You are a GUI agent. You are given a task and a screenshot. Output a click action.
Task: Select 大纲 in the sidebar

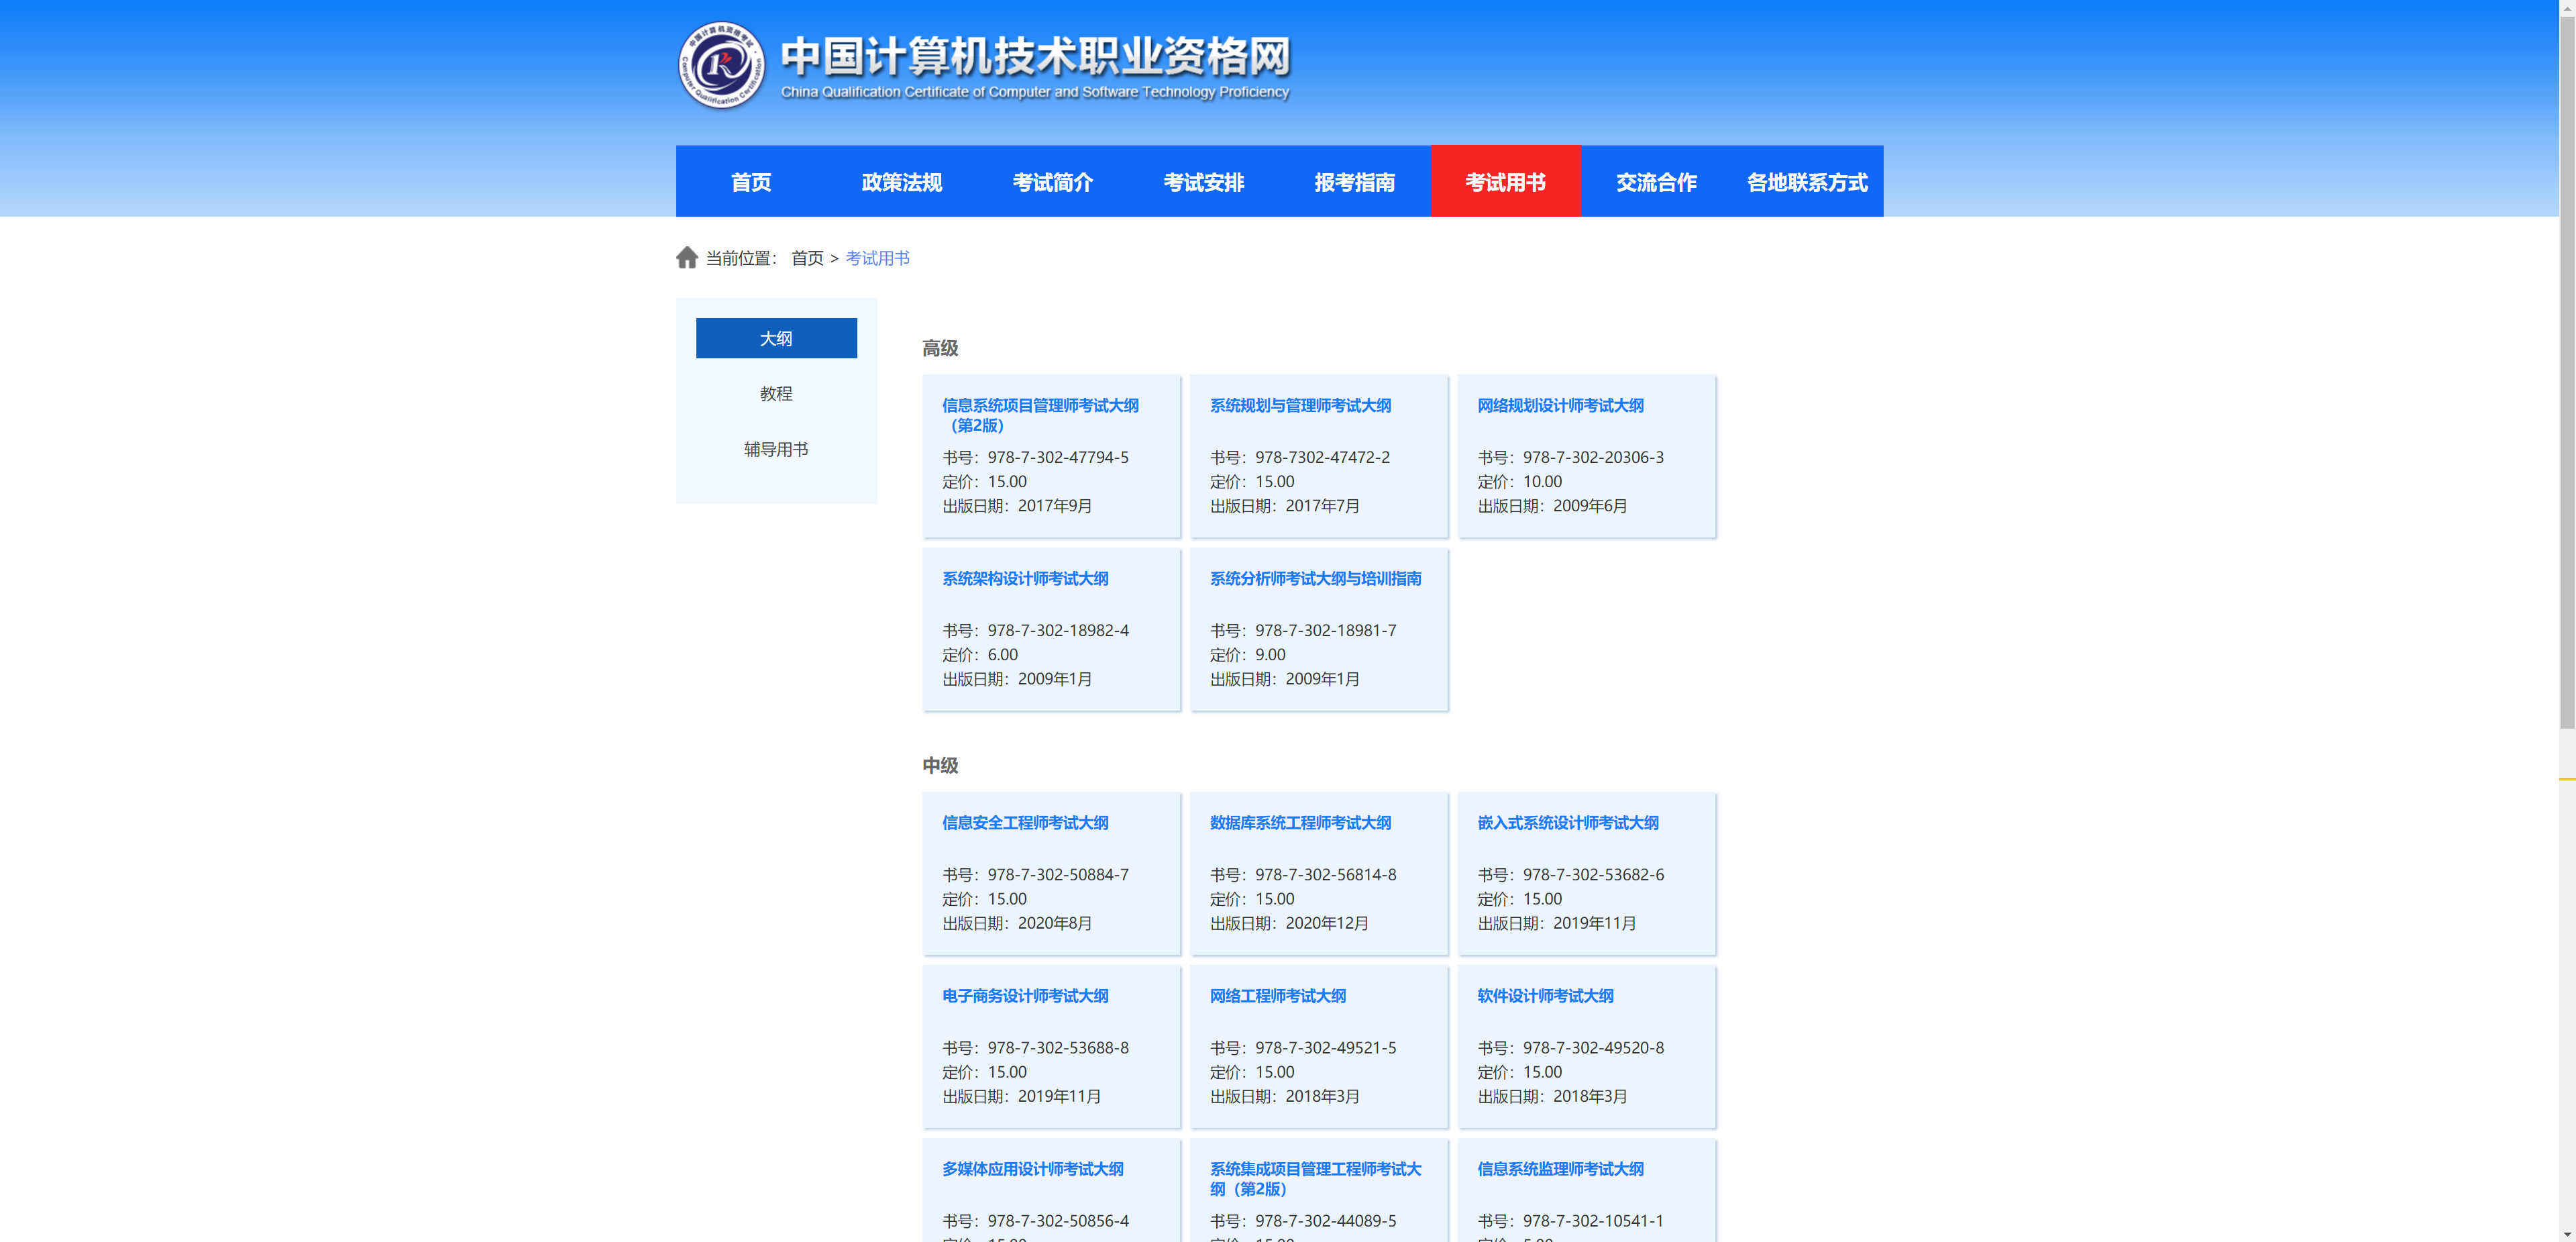(x=776, y=338)
